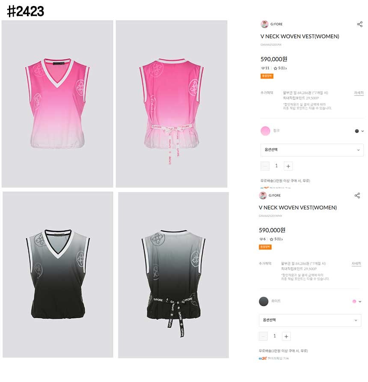Open the 자세히 details link in the top listing
Viewport: 368px width, 382px height.
tap(359, 93)
